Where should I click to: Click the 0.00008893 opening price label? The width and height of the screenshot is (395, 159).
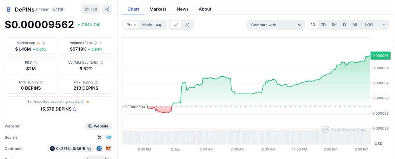[135, 106]
